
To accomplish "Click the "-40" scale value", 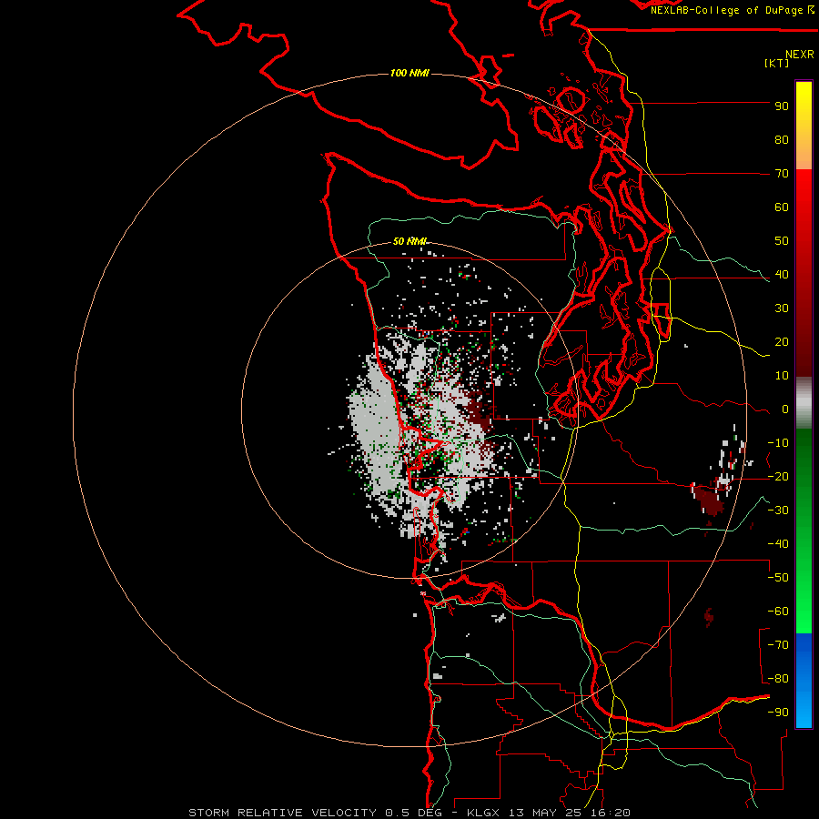I will 778,544.
